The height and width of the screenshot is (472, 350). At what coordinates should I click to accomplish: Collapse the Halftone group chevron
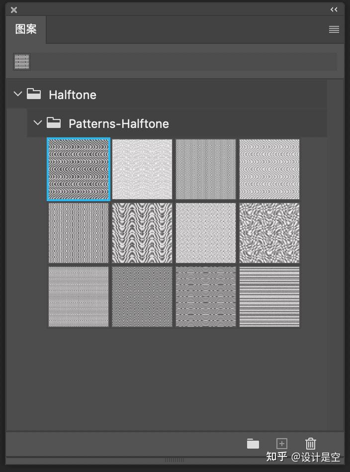(18, 94)
